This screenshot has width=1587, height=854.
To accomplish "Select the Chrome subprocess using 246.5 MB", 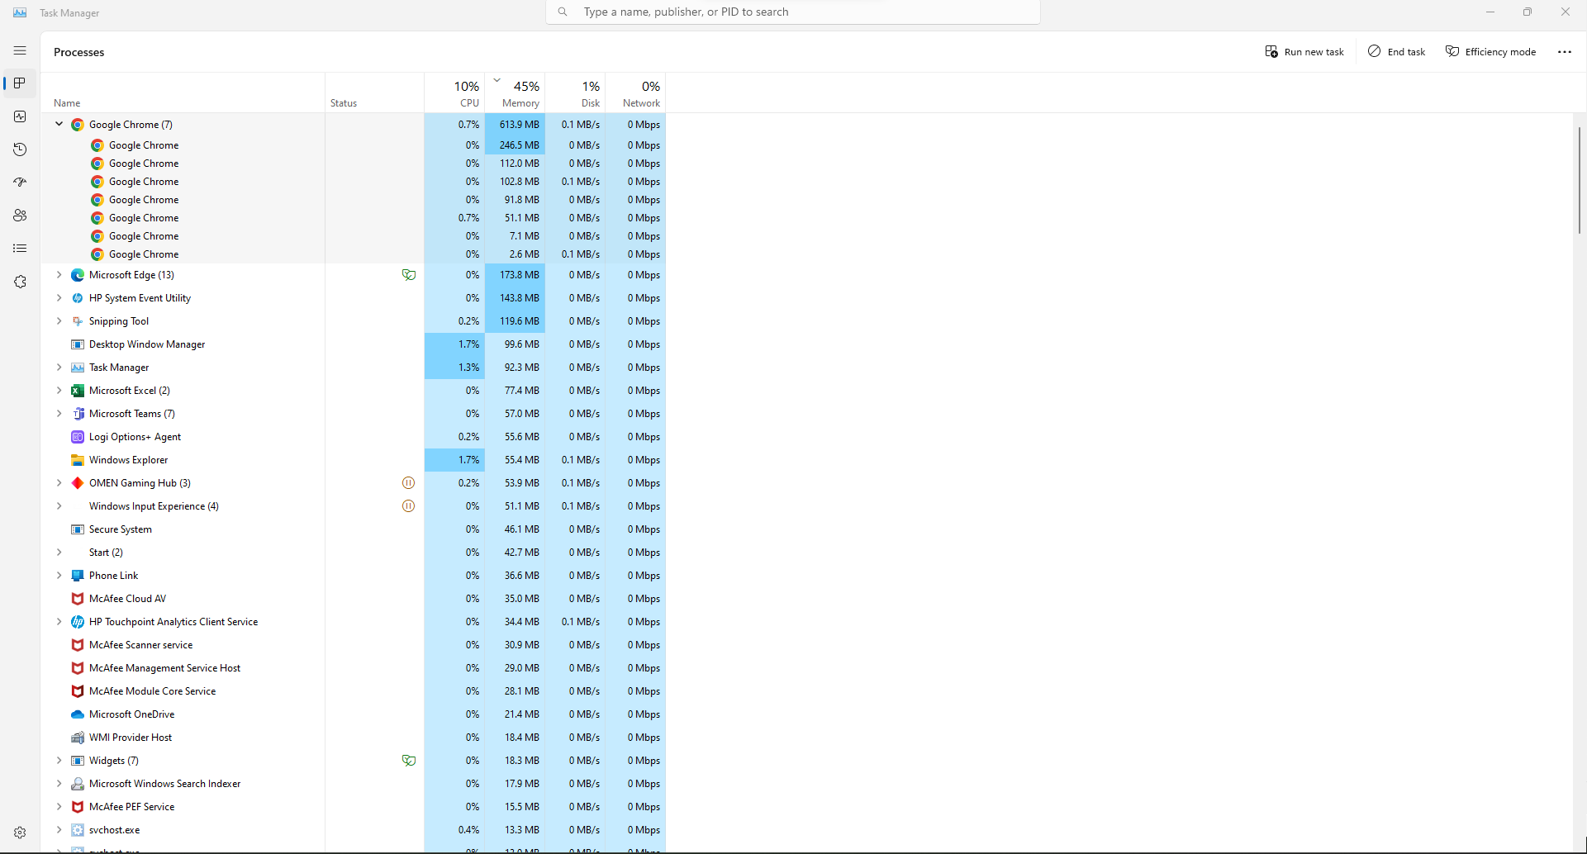I will coord(354,145).
